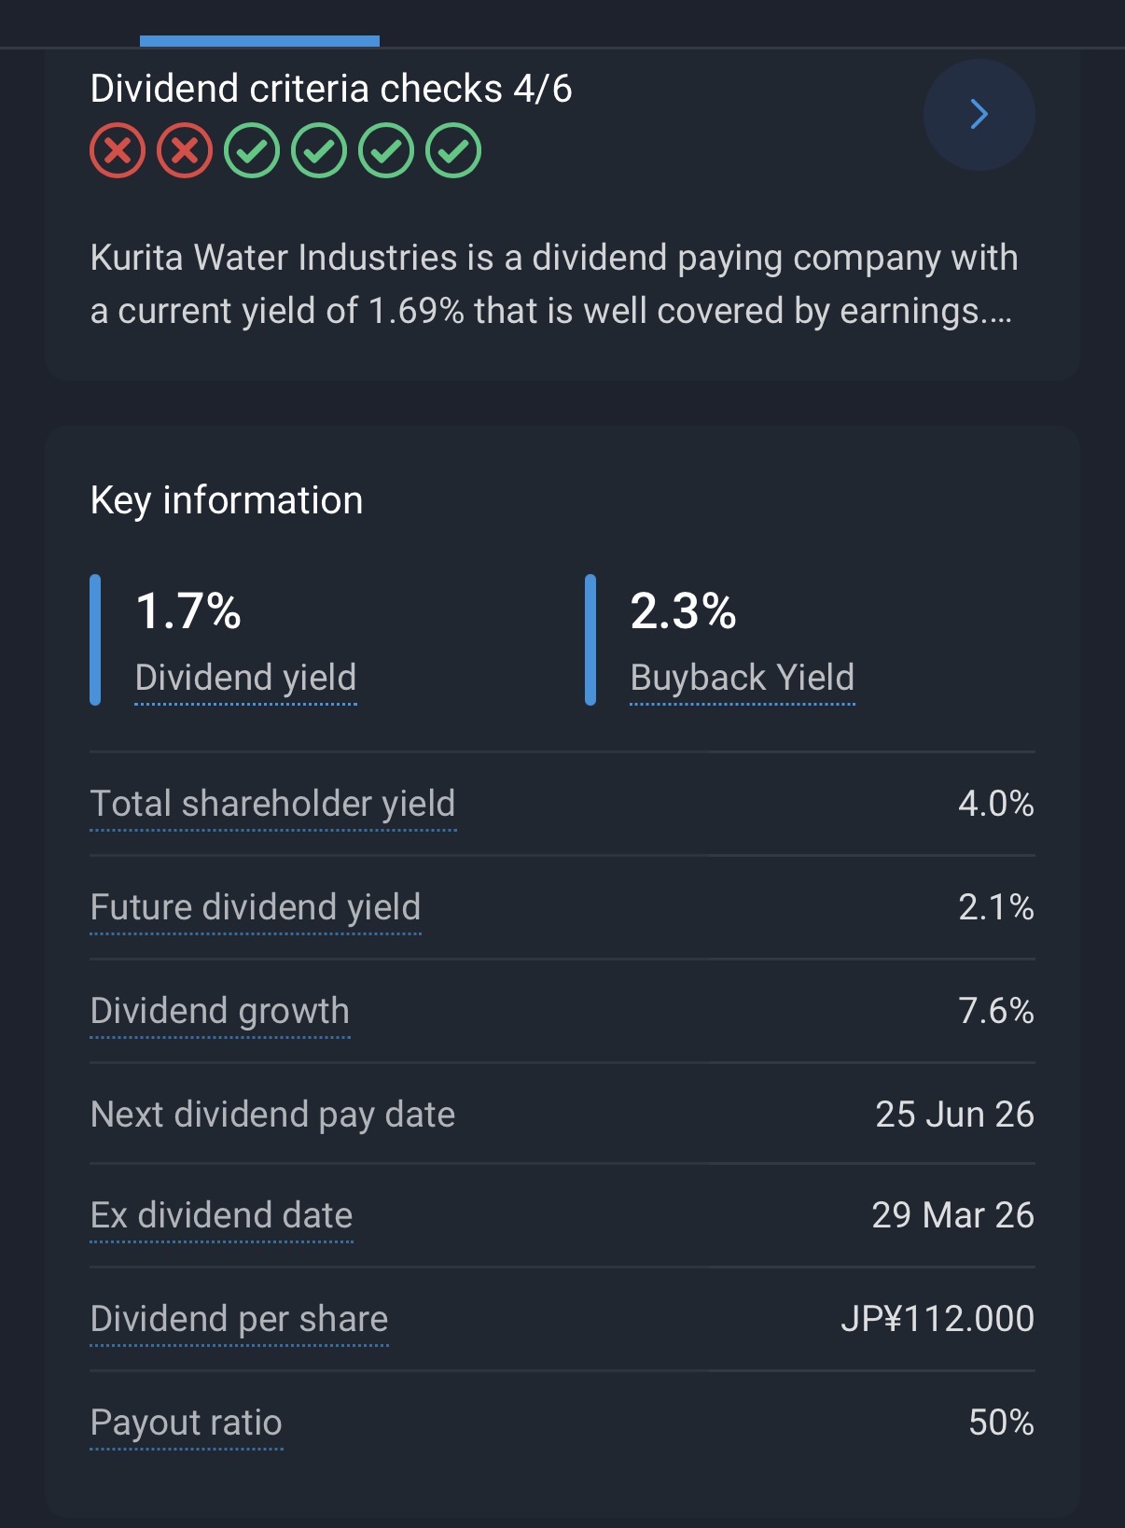The height and width of the screenshot is (1528, 1125).
Task: Expand dividend criteria checks with chevron button
Action: (979, 115)
